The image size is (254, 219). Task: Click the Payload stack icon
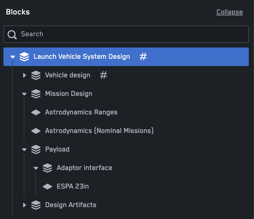click(x=36, y=149)
